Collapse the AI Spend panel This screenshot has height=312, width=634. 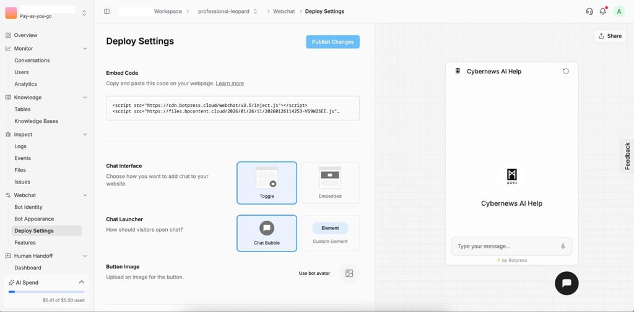(x=81, y=282)
